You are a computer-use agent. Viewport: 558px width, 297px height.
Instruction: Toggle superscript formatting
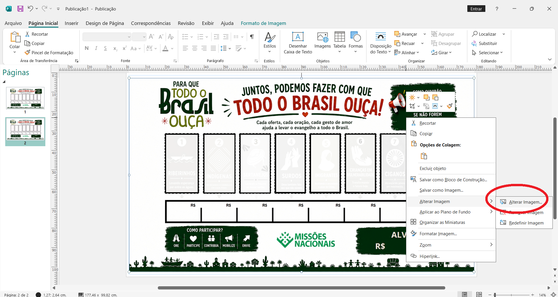[x=124, y=48]
